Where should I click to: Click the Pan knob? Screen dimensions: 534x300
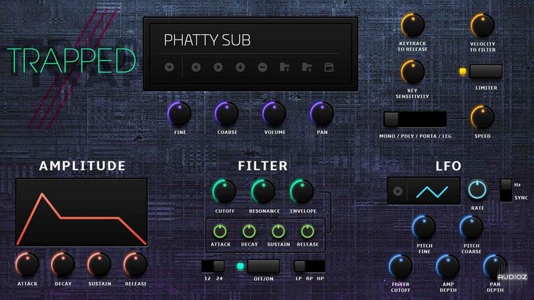(322, 114)
